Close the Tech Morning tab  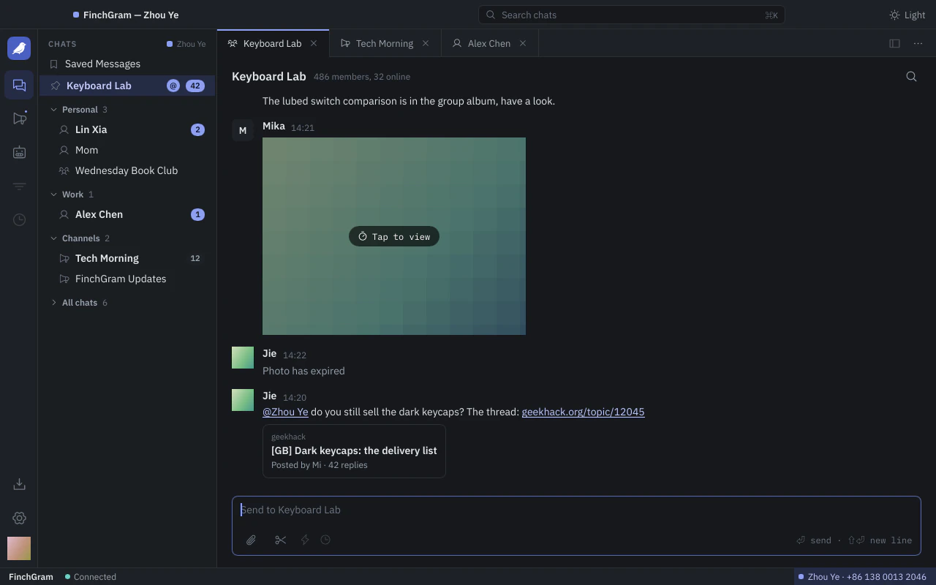pyautogui.click(x=426, y=43)
